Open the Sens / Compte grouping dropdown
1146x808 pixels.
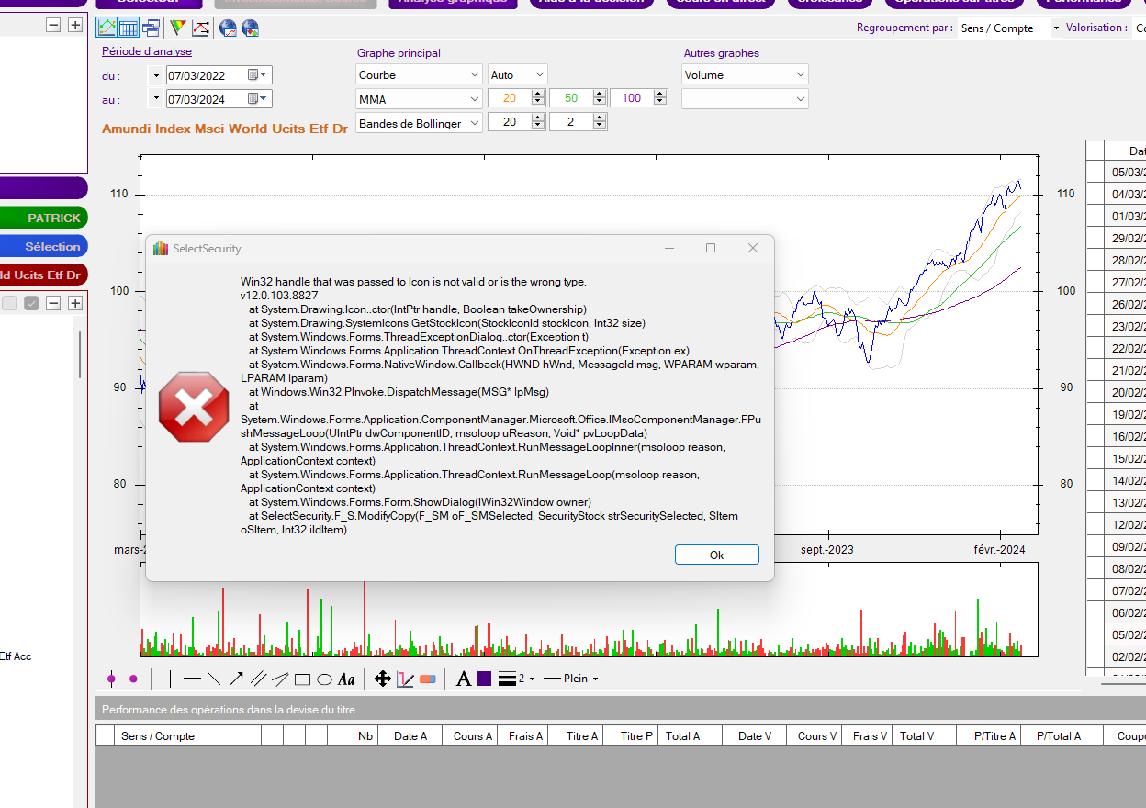[1055, 28]
